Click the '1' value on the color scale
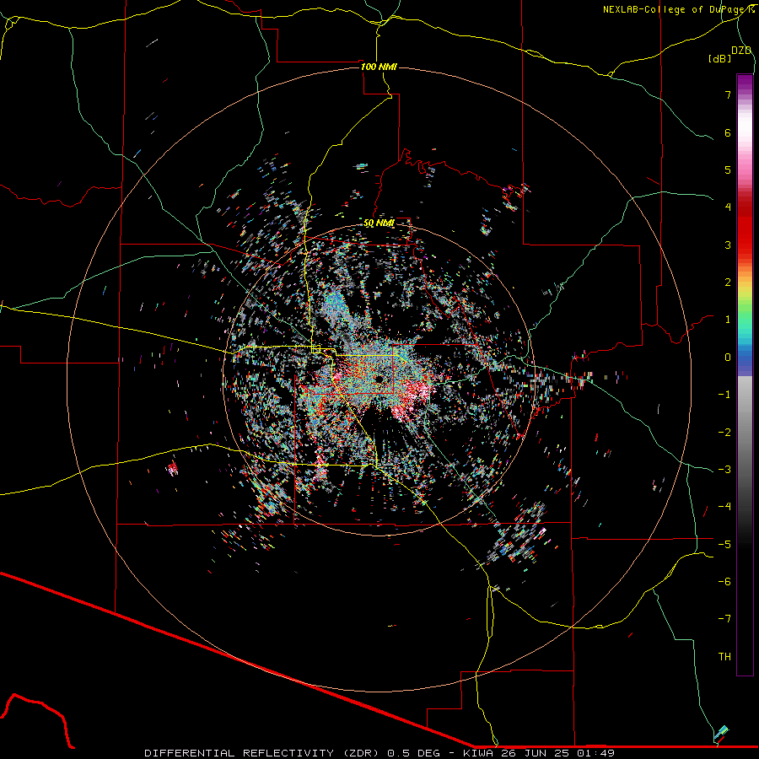Screen dimensions: 759x759 tap(728, 320)
